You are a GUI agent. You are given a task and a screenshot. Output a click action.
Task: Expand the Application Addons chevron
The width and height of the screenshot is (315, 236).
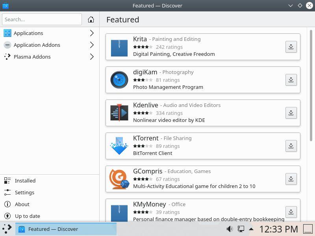pyautogui.click(x=92, y=45)
